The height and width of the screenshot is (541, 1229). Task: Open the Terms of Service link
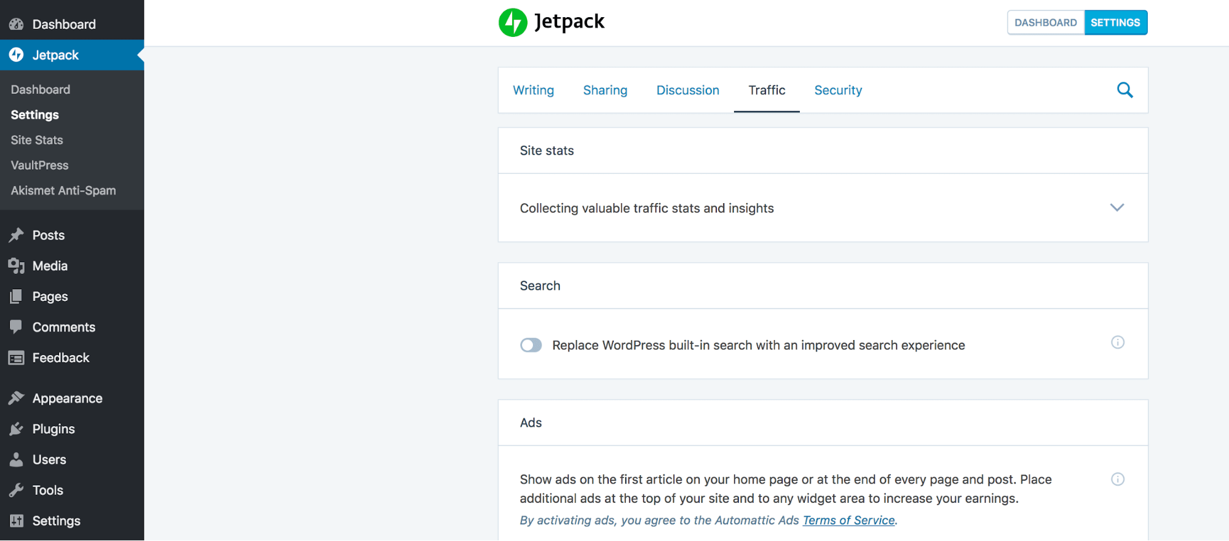848,520
